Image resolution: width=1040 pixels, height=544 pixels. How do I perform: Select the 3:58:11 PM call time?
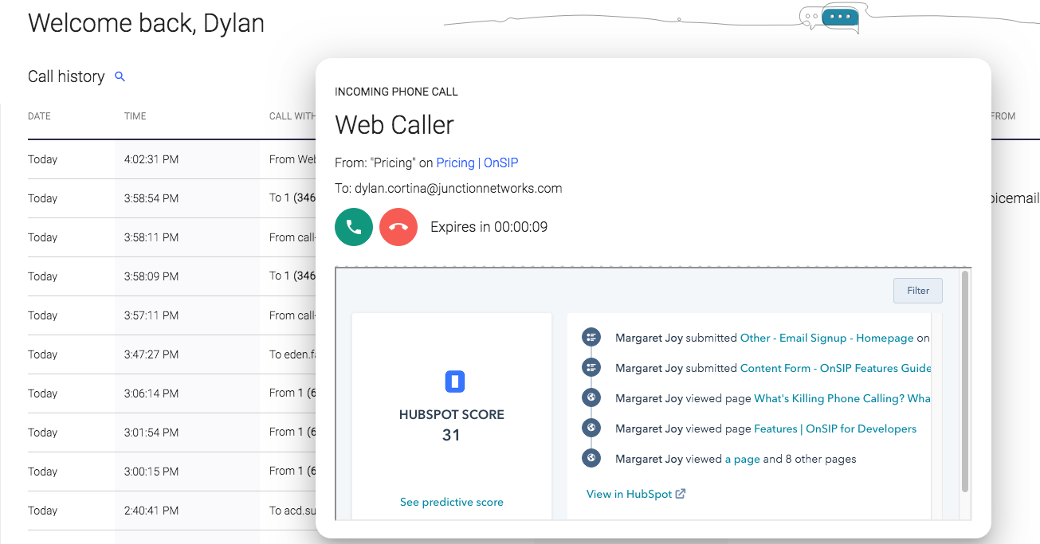[x=151, y=237]
